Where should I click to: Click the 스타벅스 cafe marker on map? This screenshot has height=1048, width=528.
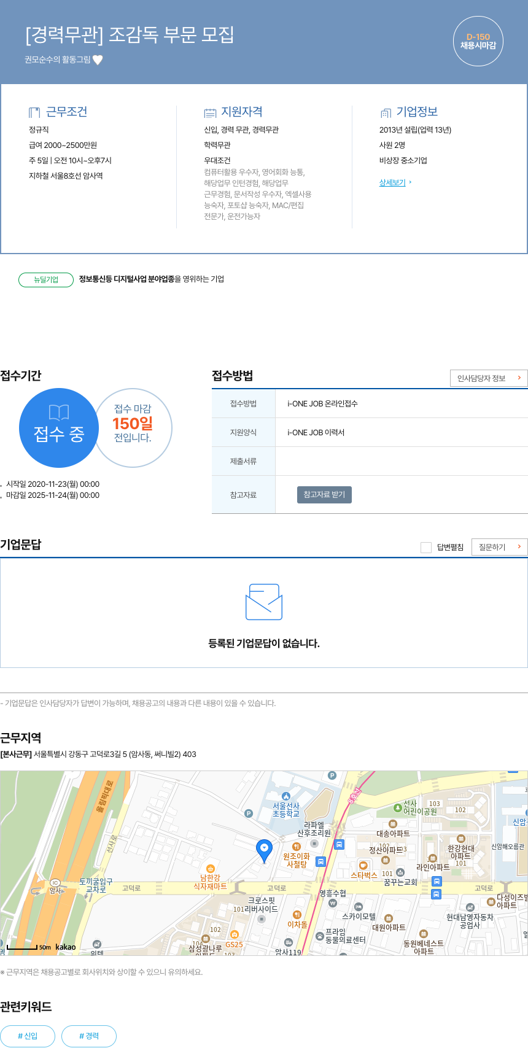tap(363, 866)
